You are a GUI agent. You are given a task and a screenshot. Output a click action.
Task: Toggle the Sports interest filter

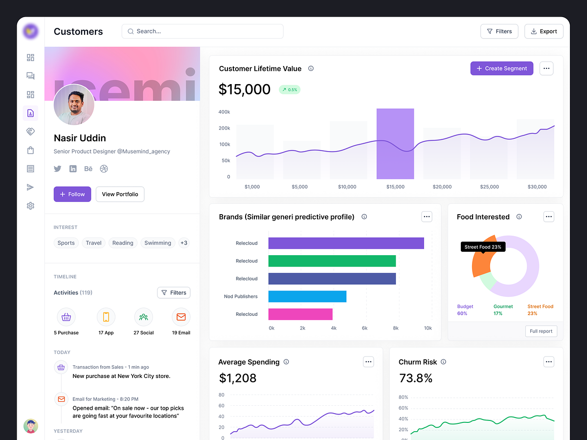(66, 242)
